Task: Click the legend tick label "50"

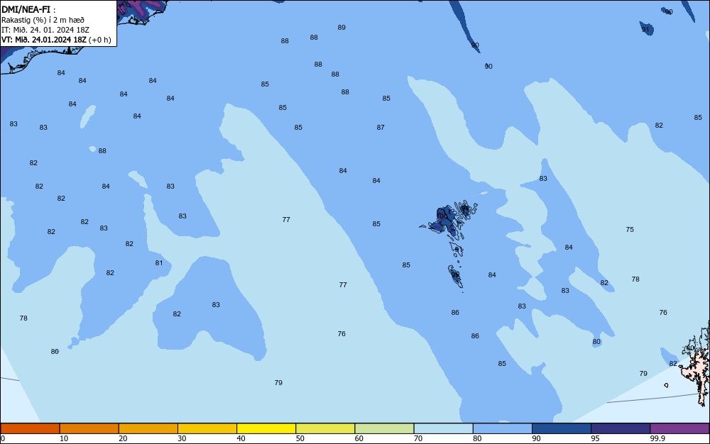Action: click(300, 438)
